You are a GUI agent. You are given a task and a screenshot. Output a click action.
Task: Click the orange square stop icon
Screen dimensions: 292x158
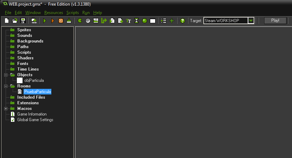click(61, 21)
